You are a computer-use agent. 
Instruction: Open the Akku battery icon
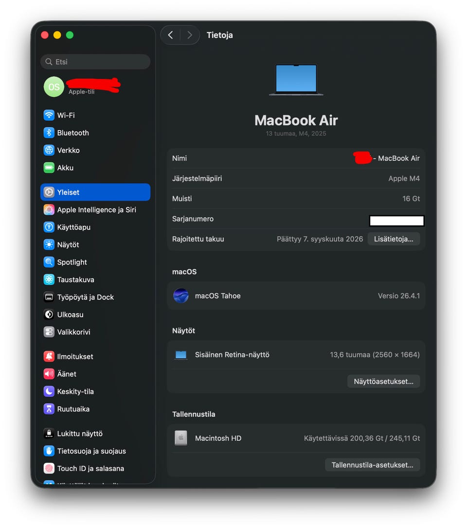pyautogui.click(x=49, y=168)
